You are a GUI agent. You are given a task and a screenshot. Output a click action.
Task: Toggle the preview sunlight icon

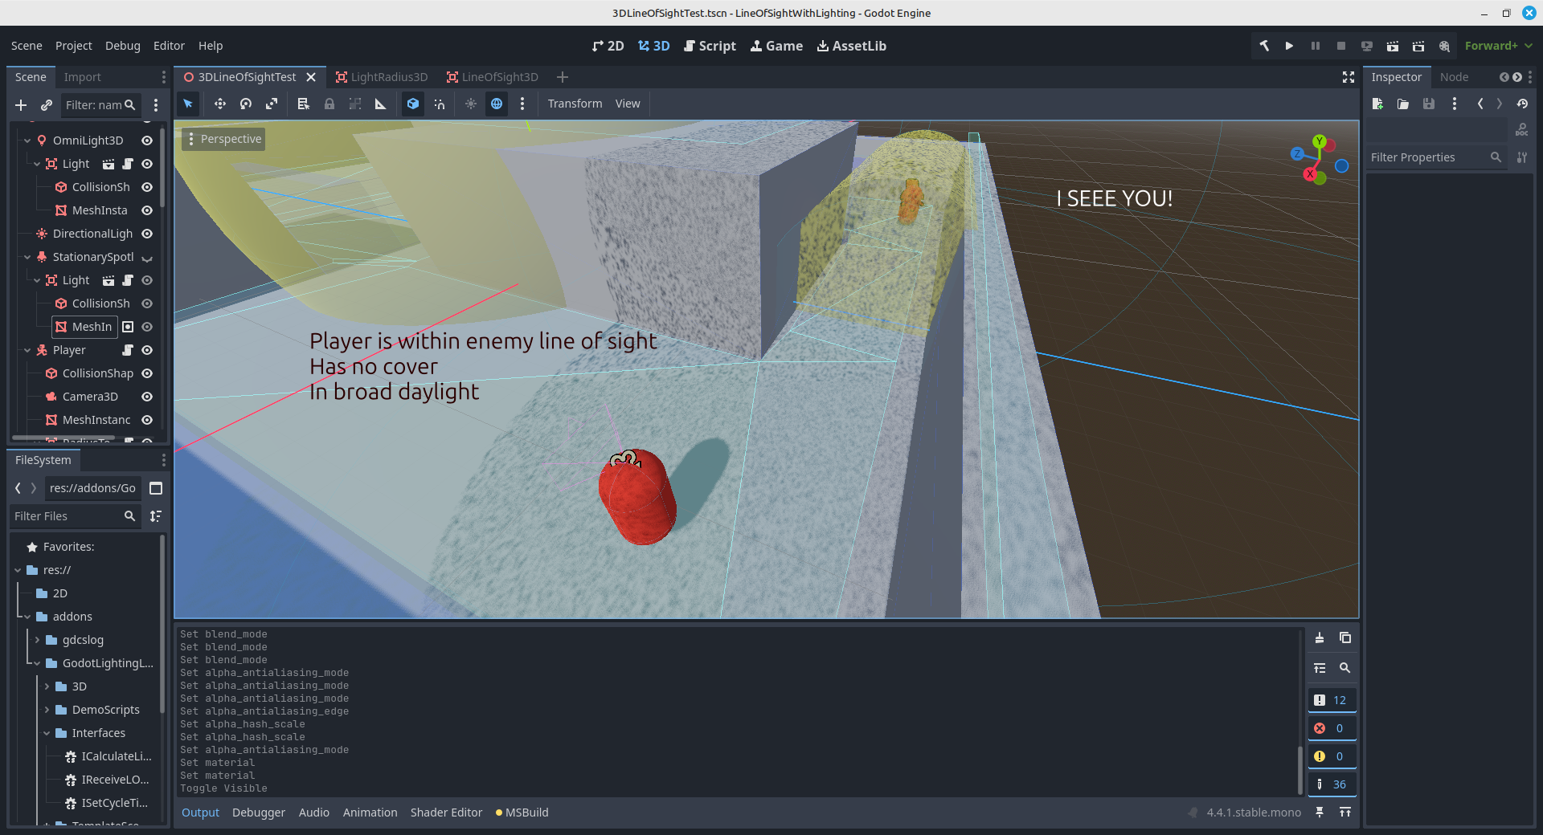[x=471, y=104]
